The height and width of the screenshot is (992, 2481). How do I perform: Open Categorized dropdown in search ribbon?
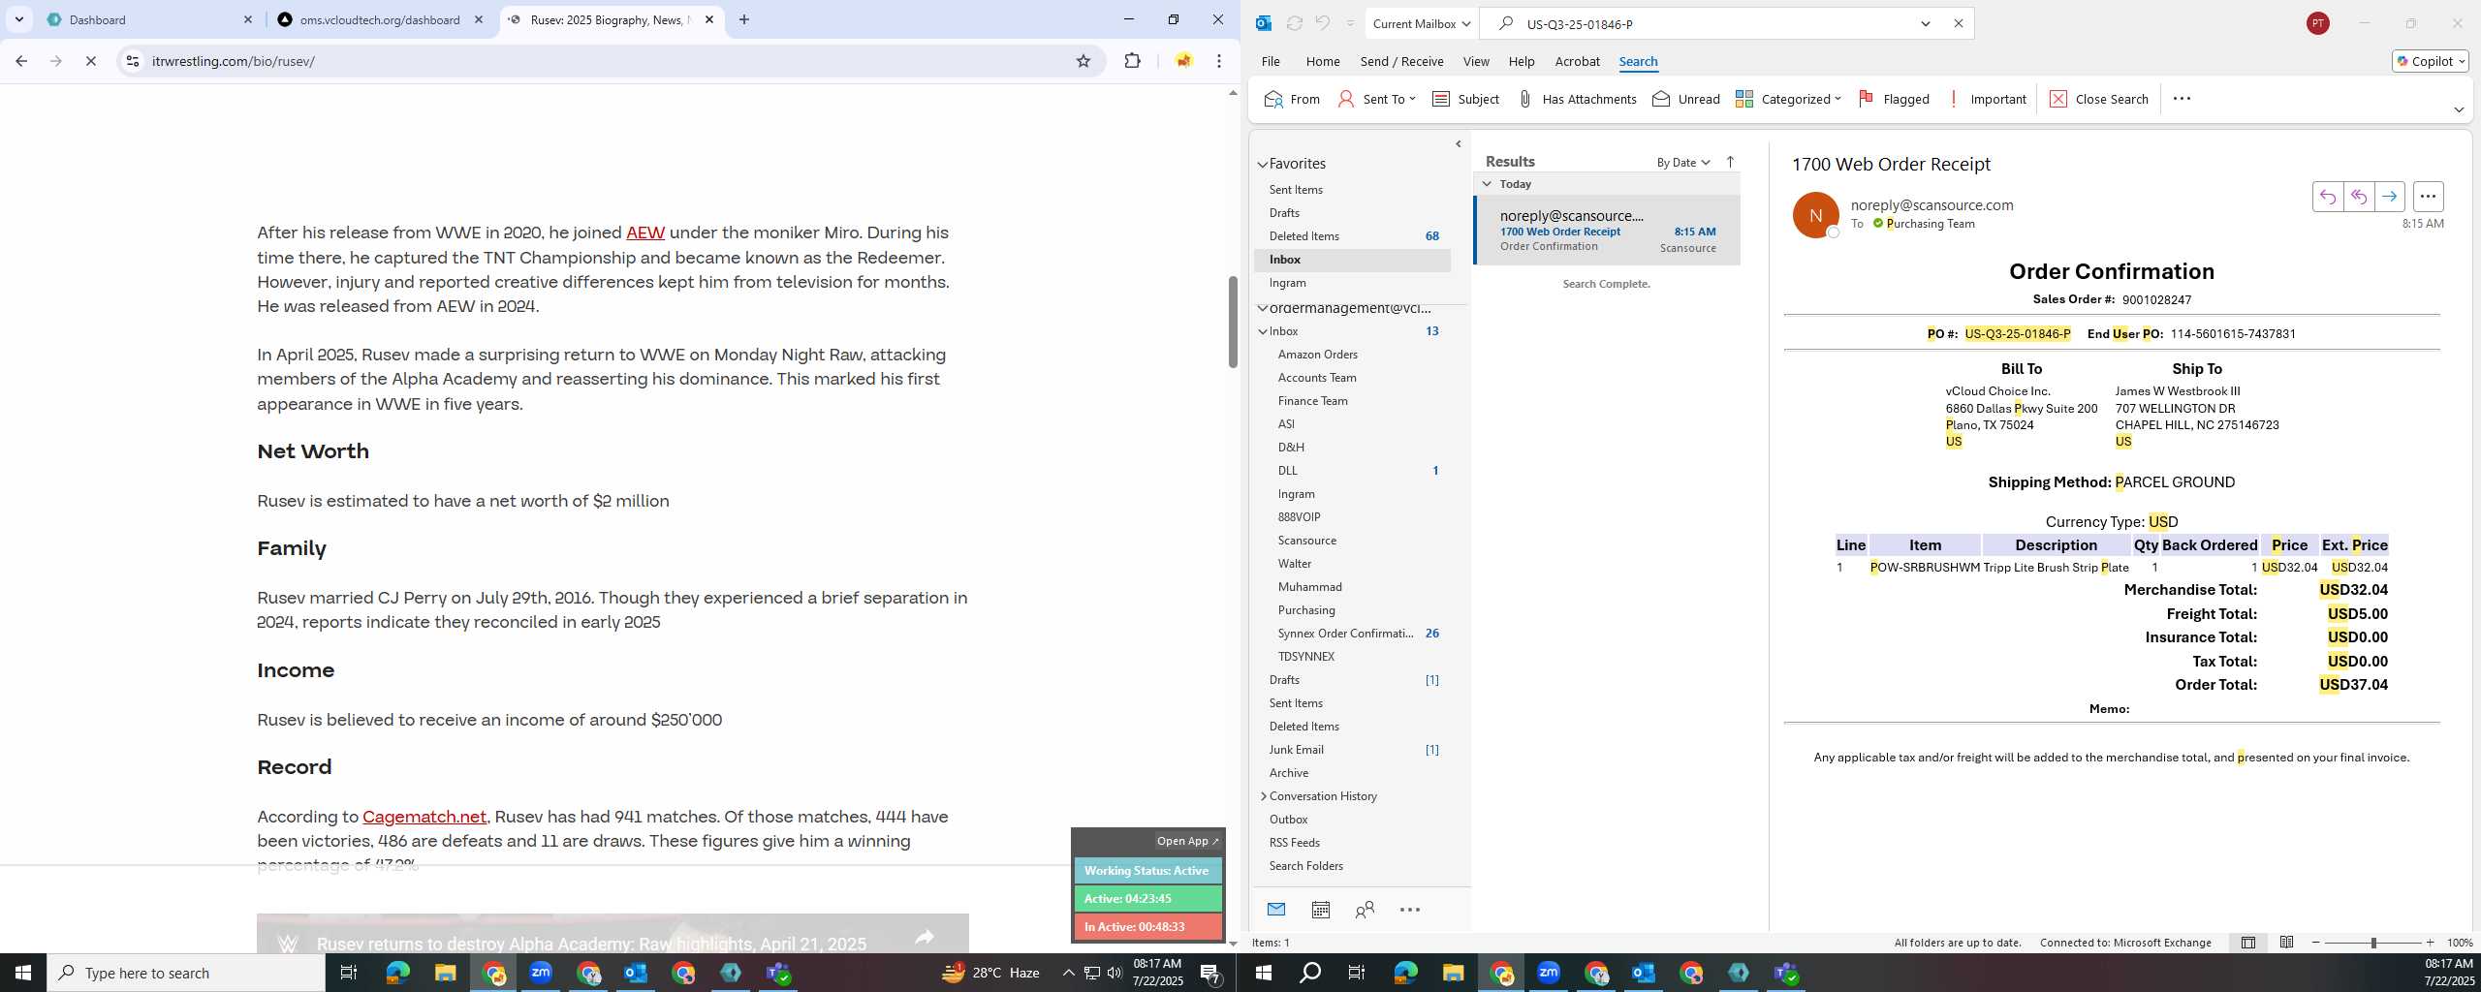tap(1788, 99)
